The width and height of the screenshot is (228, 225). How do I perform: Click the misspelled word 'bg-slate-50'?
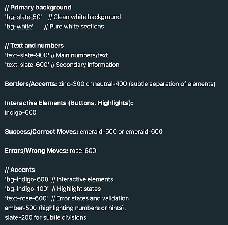coord(24,17)
